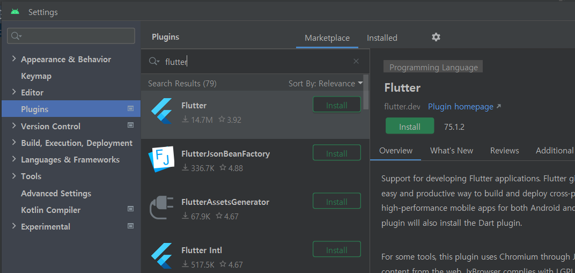575x273 pixels.
Task: Click the Programming Language tag
Action: tap(433, 68)
